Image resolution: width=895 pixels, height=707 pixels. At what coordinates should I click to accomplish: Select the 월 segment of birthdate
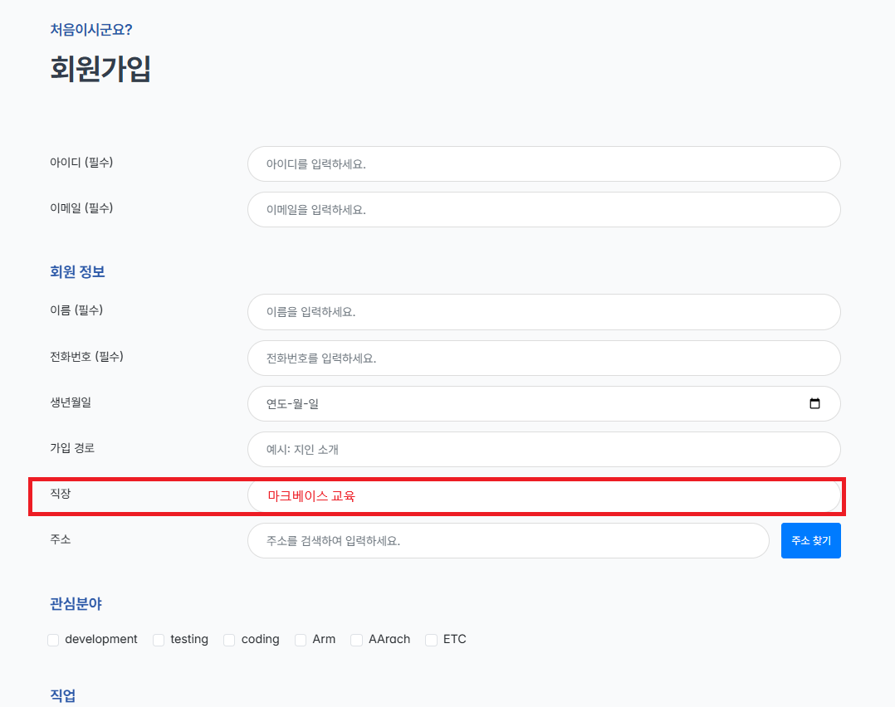pyautogui.click(x=298, y=404)
